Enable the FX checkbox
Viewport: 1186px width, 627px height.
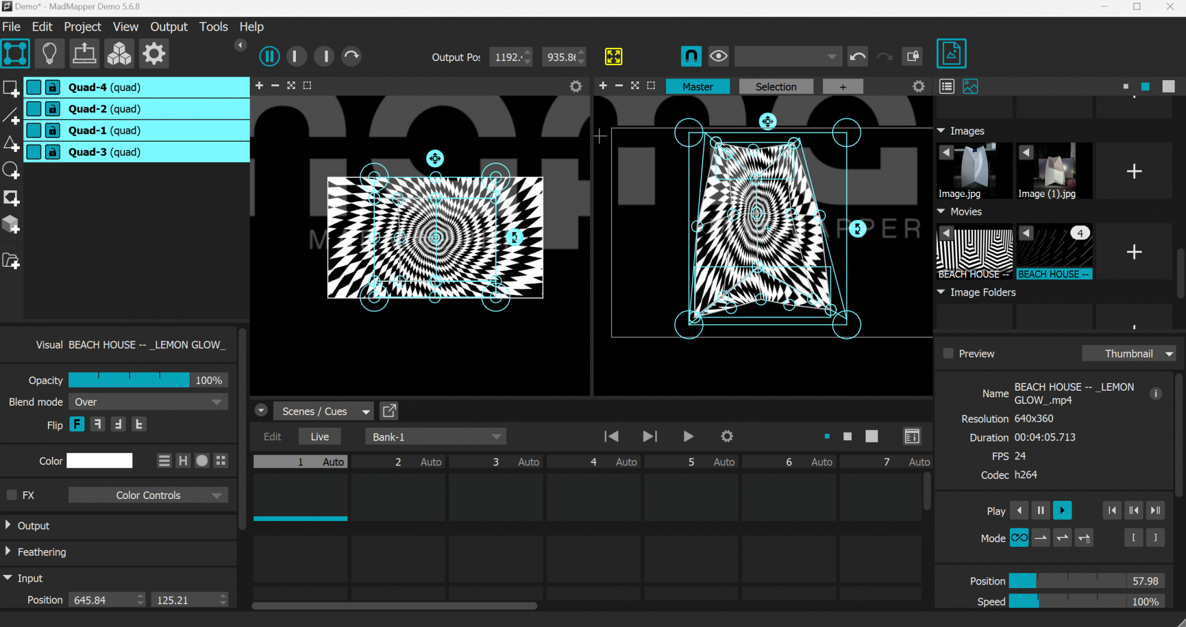pyautogui.click(x=10, y=495)
